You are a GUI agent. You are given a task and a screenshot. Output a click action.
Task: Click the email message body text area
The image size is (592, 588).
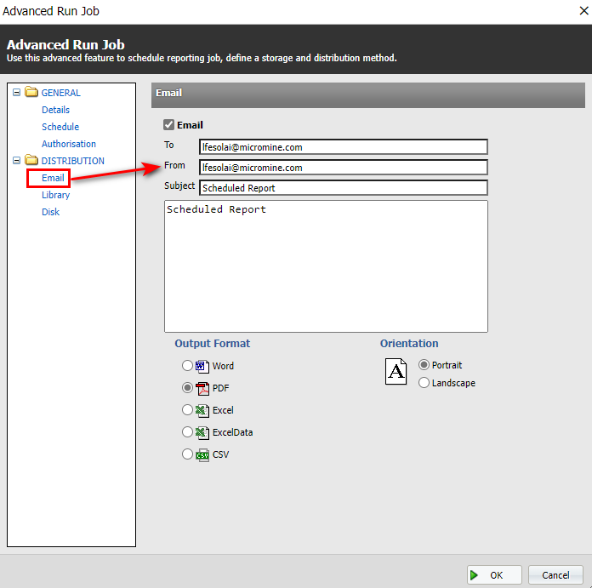tap(326, 265)
